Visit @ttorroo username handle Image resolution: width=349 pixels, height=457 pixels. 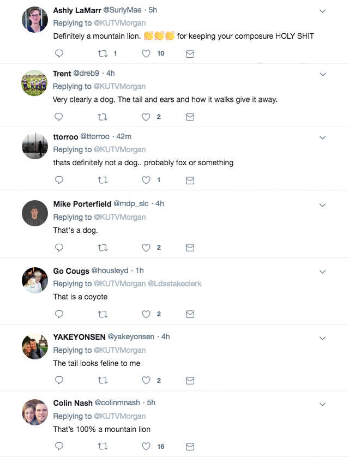[x=95, y=136]
